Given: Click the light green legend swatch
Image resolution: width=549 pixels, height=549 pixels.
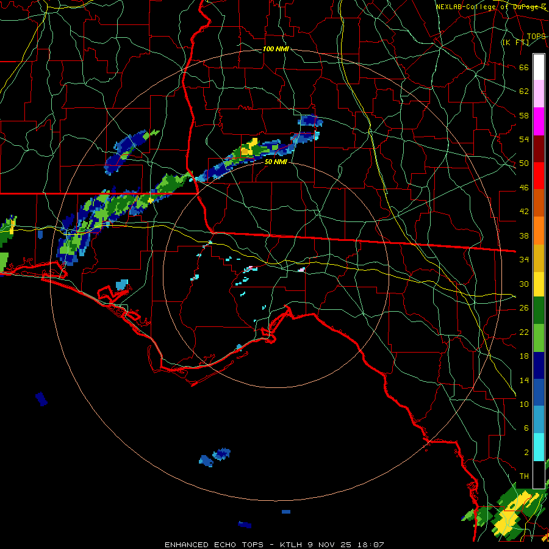Looking at the screenshot, I should click(x=539, y=338).
